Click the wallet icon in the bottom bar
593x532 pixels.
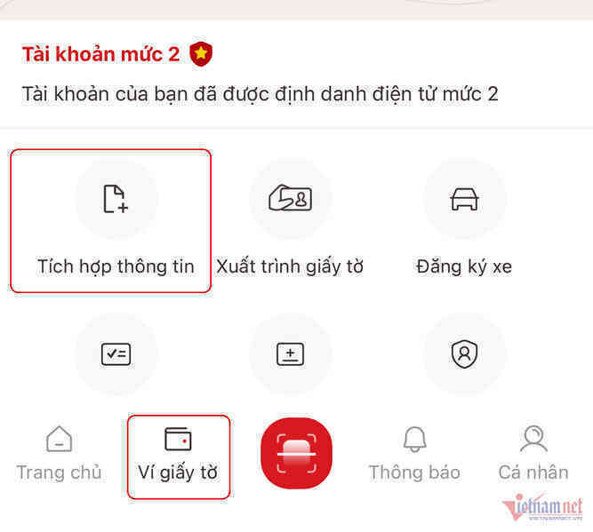[178, 439]
